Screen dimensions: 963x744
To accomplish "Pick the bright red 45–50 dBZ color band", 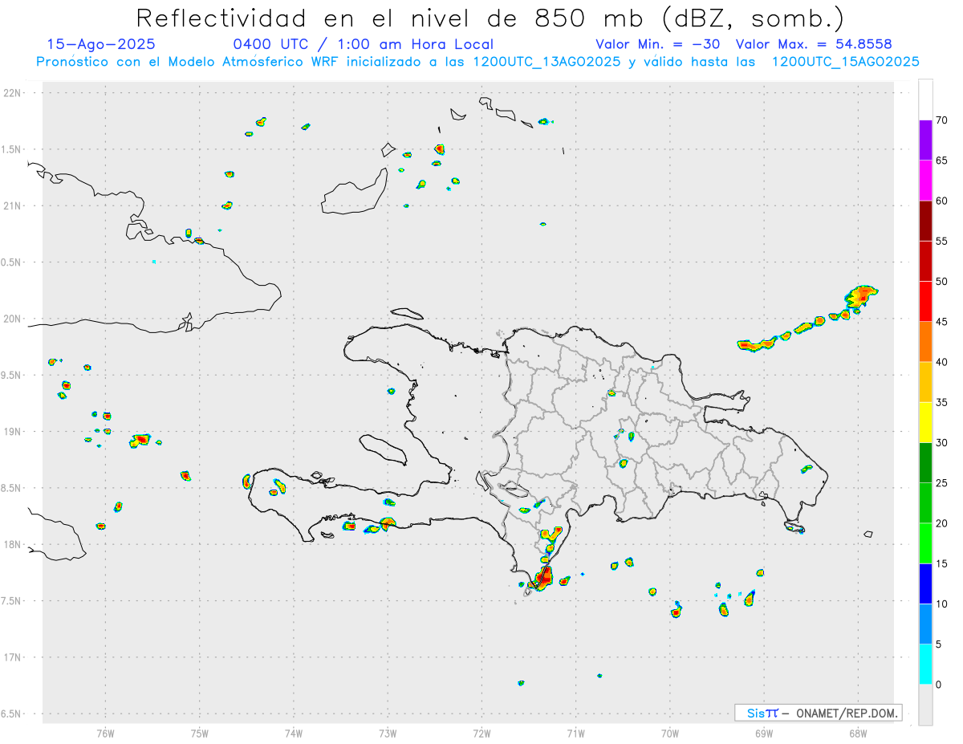I will pyautogui.click(x=925, y=302).
